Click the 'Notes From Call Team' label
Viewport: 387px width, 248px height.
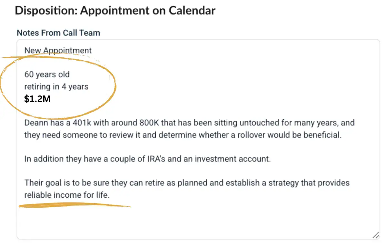pos(58,33)
